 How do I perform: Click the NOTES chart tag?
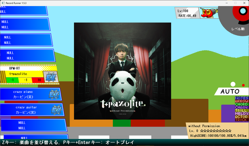tap(241, 98)
